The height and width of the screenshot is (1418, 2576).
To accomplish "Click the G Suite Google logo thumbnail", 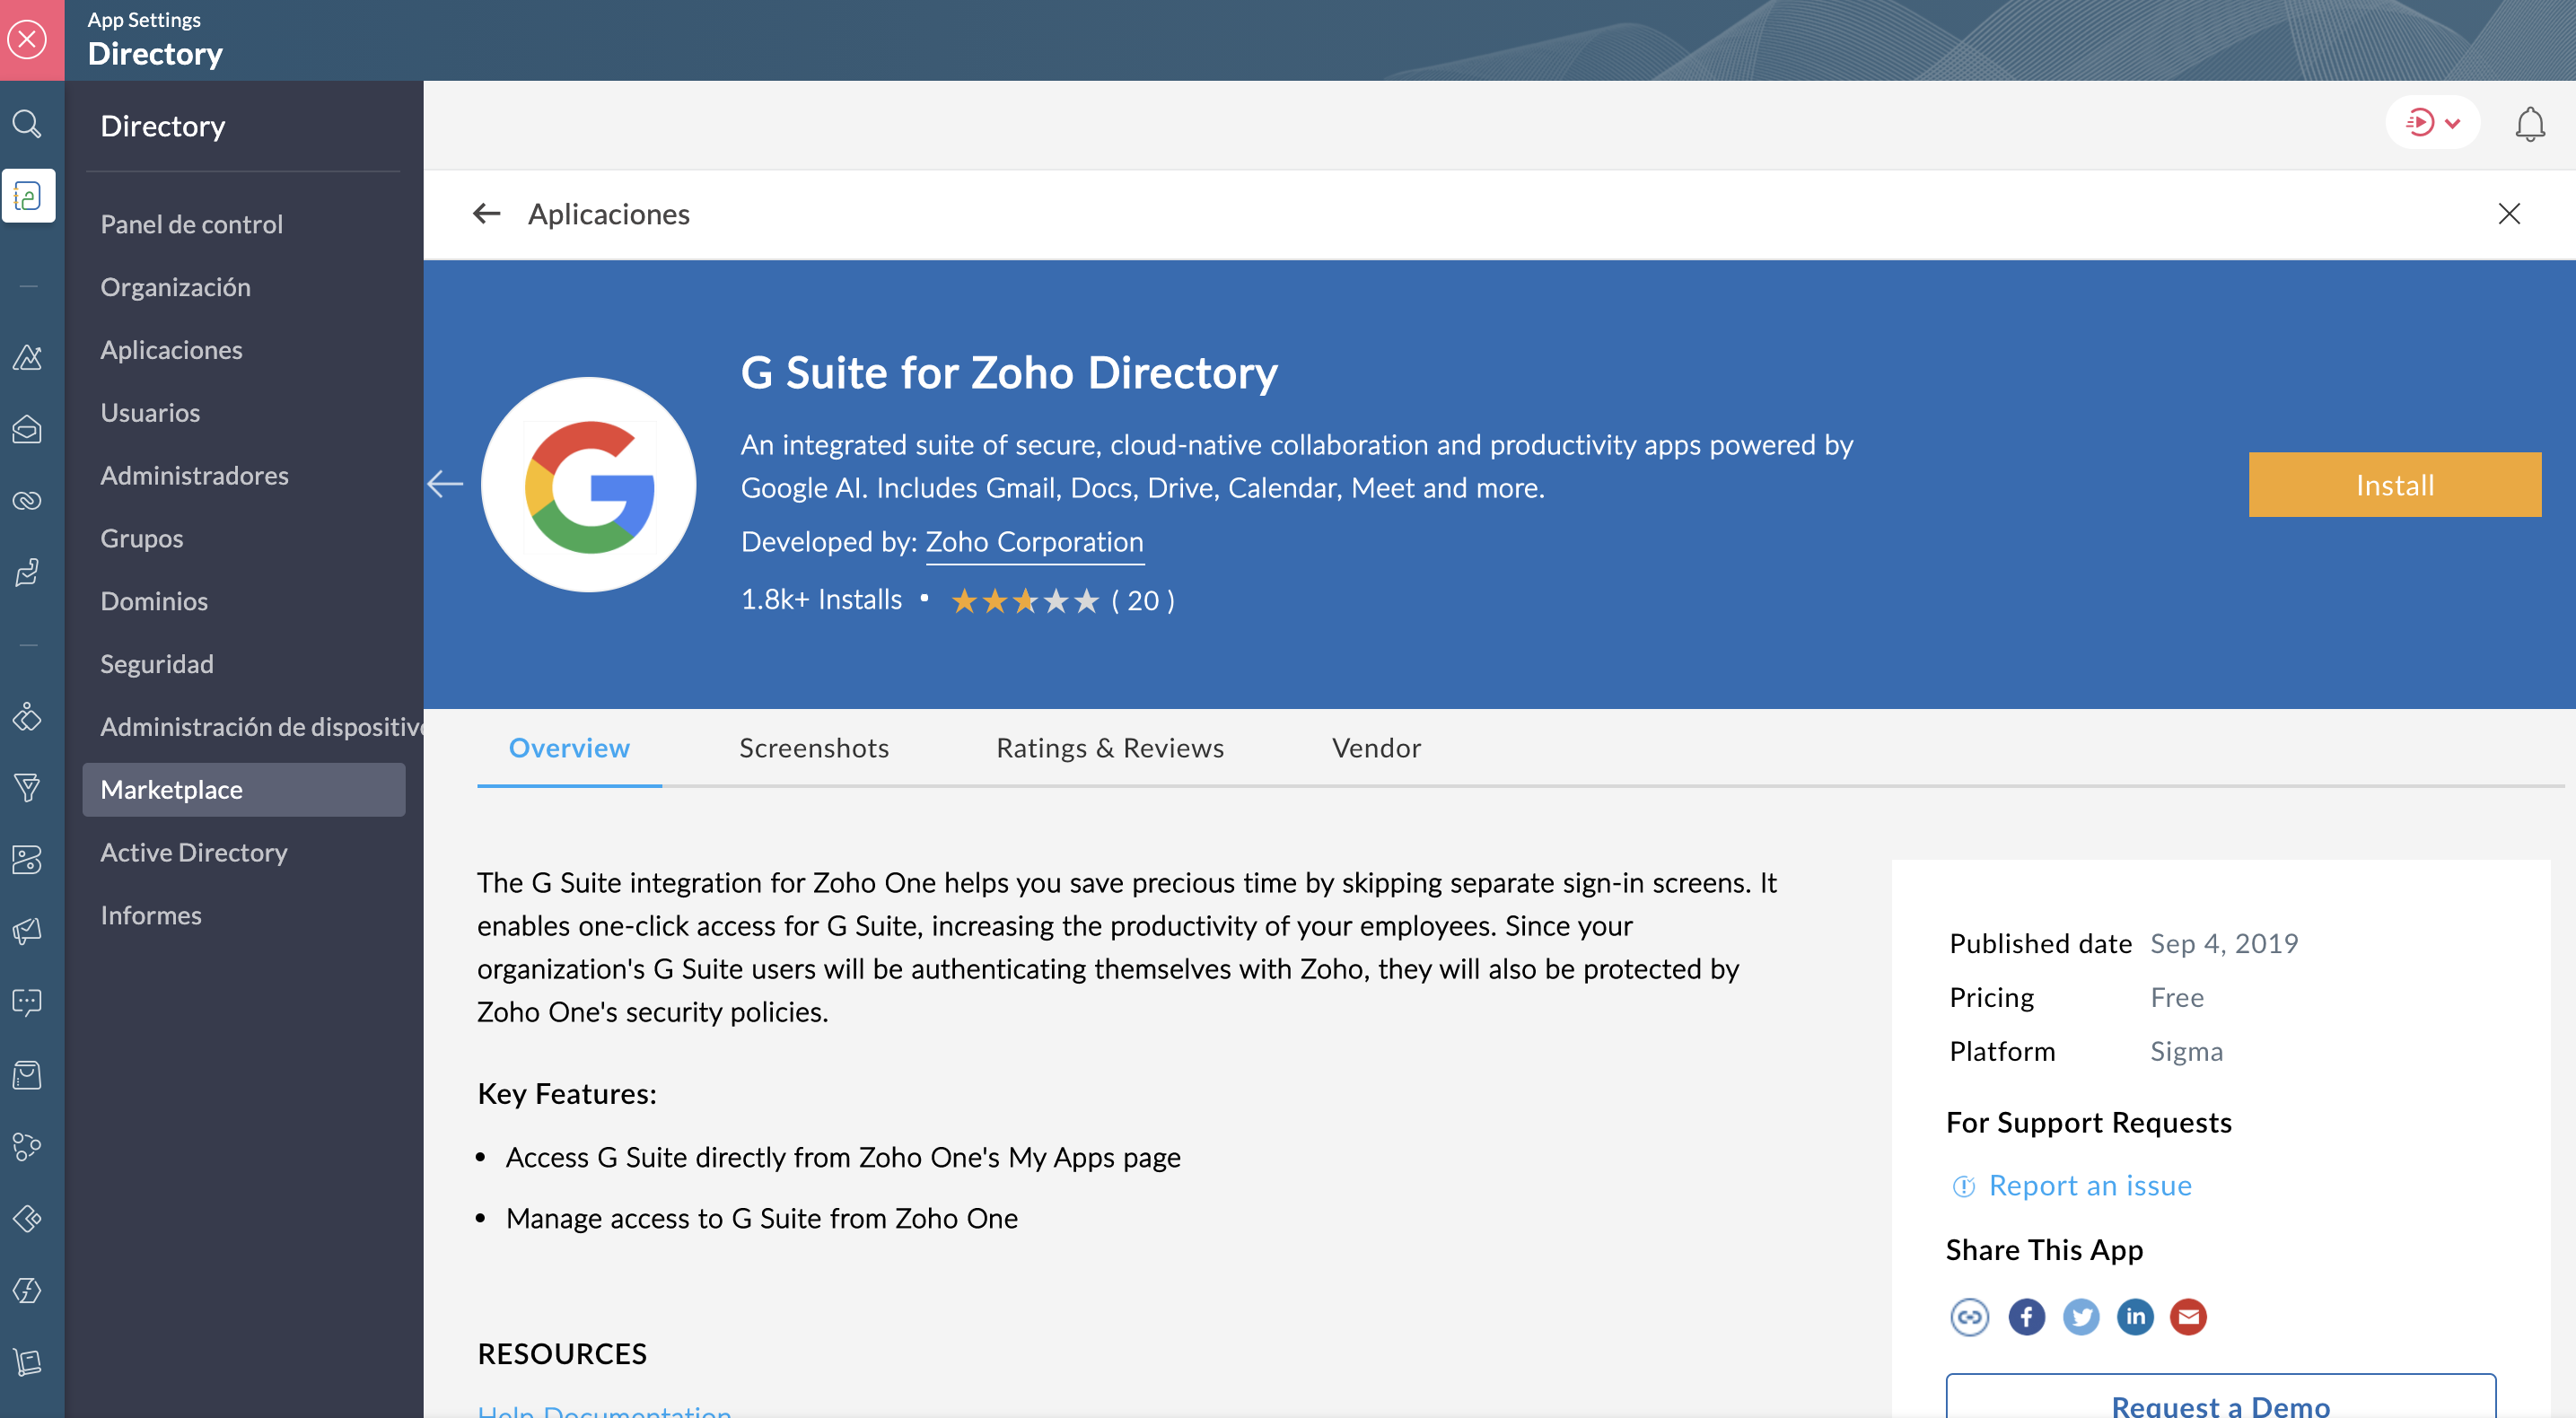I will point(589,484).
